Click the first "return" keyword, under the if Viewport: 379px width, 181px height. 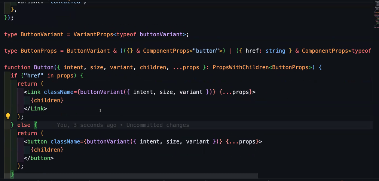[x=27, y=84]
